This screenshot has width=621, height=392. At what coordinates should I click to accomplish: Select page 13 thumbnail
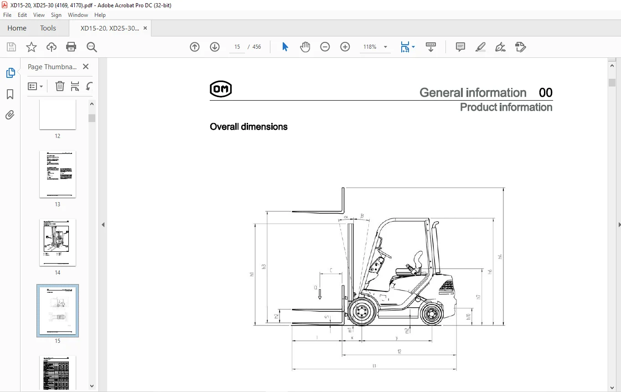(57, 174)
